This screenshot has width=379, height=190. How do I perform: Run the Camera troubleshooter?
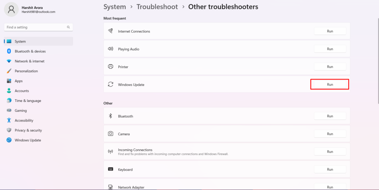point(330,134)
